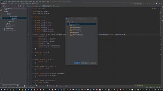Switch to the Example.java editor tab

click(47, 6)
